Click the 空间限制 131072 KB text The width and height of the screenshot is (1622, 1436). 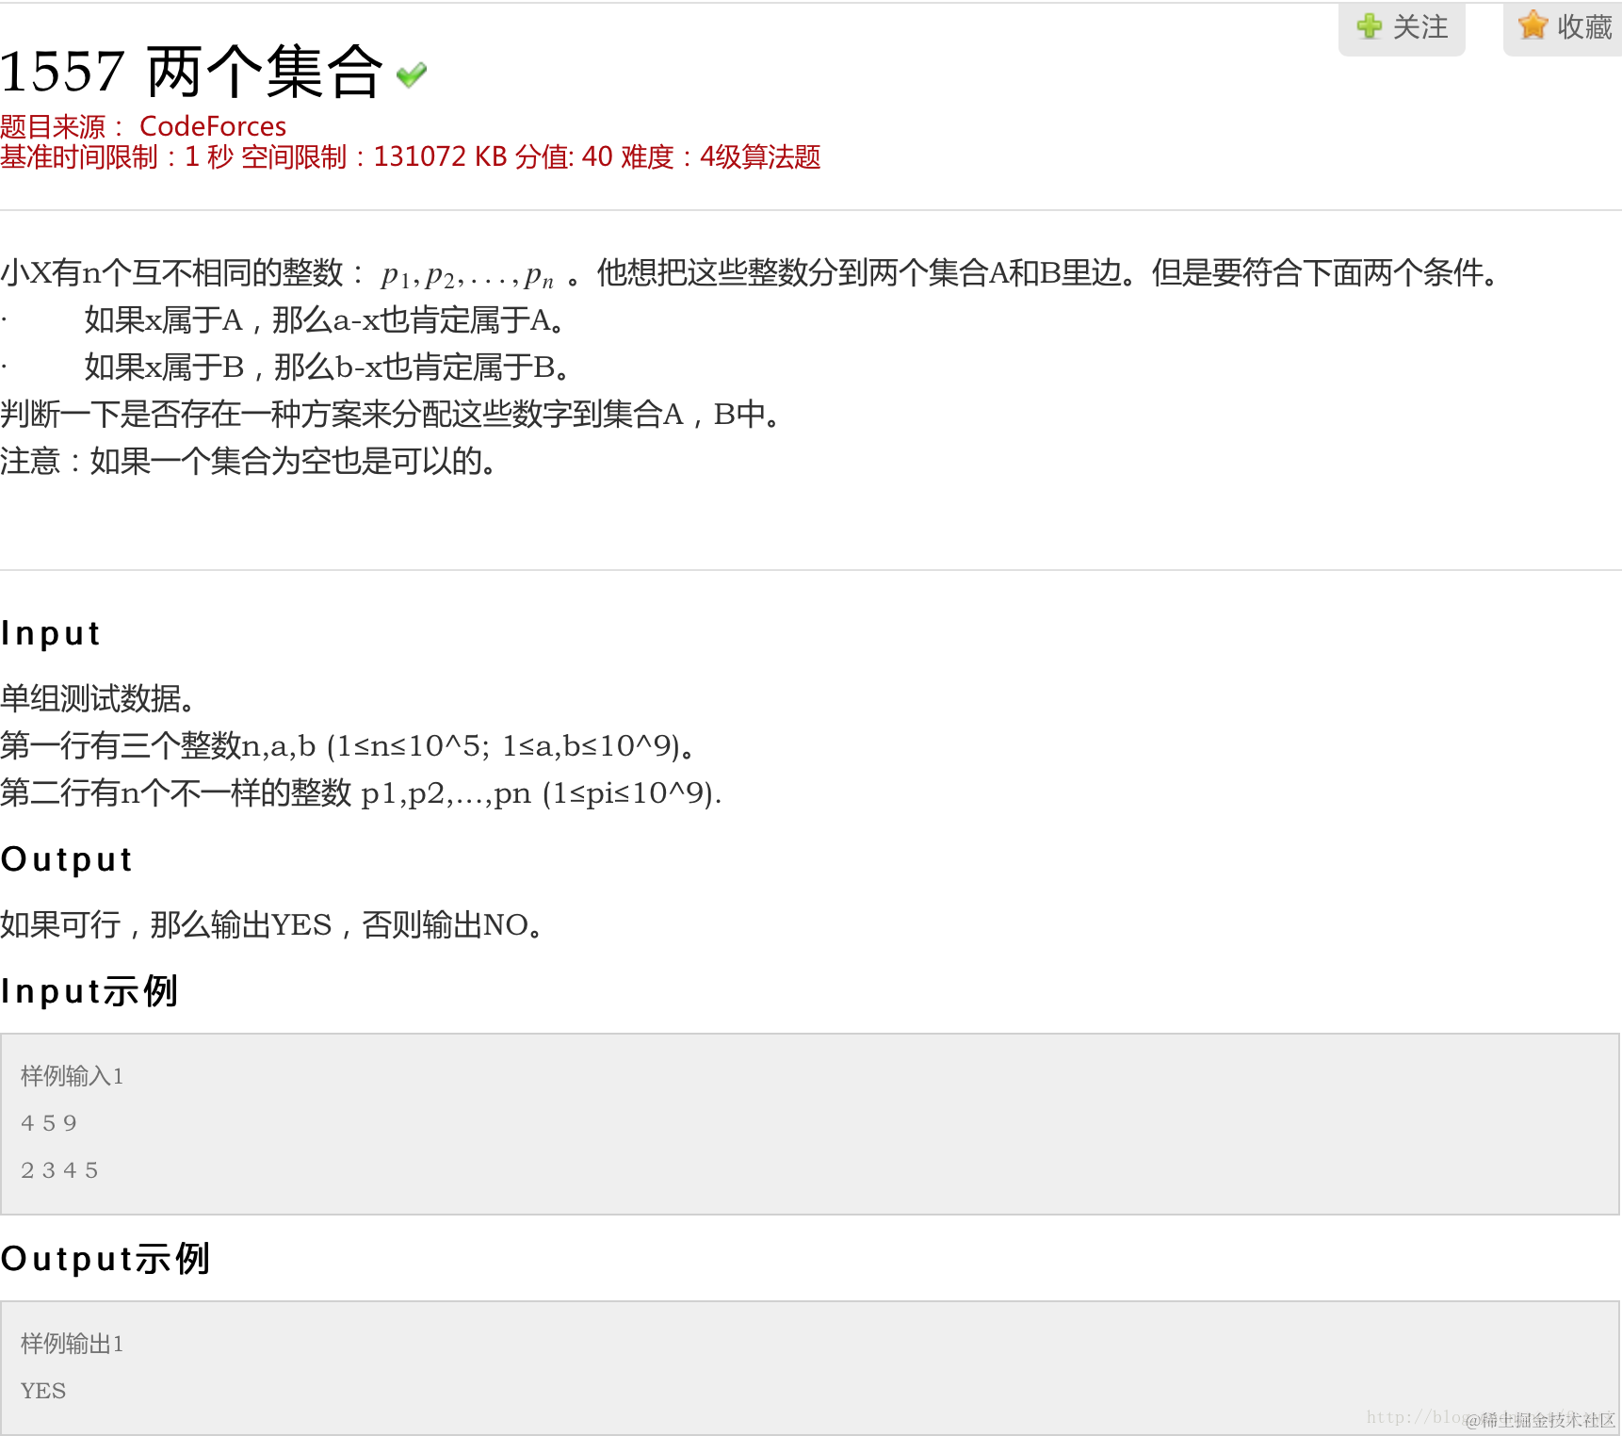coord(374,156)
